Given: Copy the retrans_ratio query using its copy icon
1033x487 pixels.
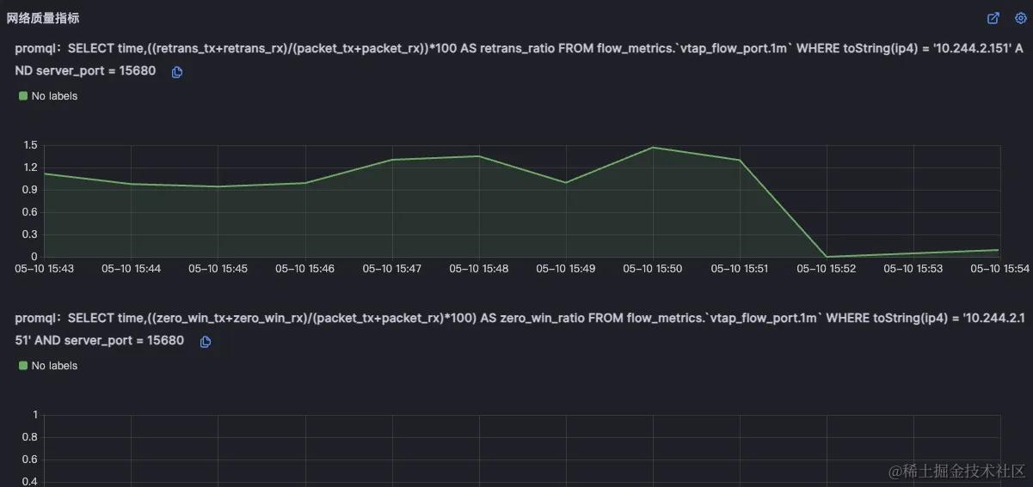Looking at the screenshot, I should tap(177, 72).
